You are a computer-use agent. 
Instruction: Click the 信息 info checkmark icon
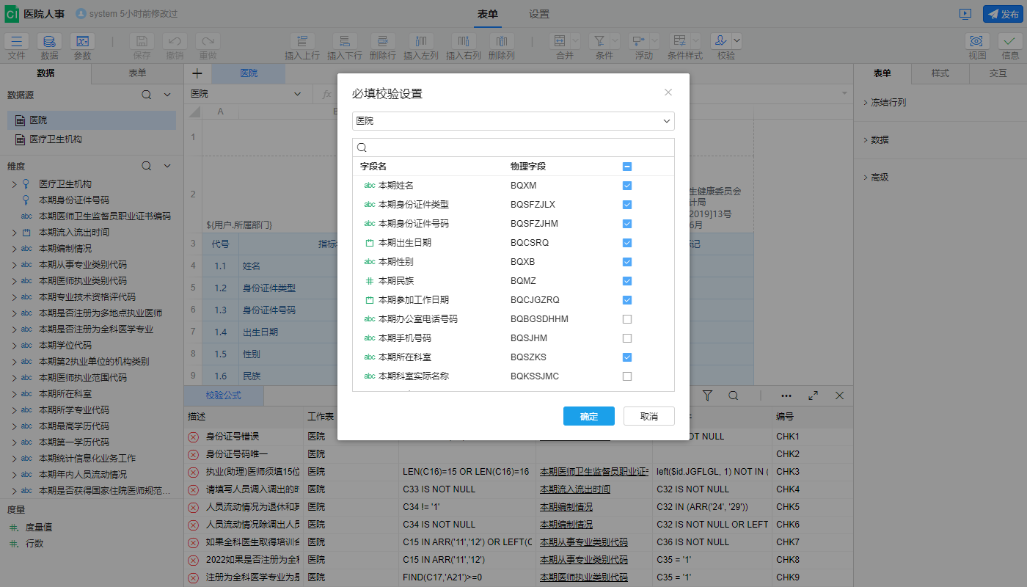(x=1010, y=42)
